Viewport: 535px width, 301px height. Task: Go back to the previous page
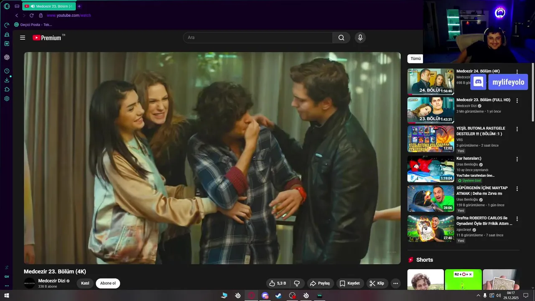(17, 15)
